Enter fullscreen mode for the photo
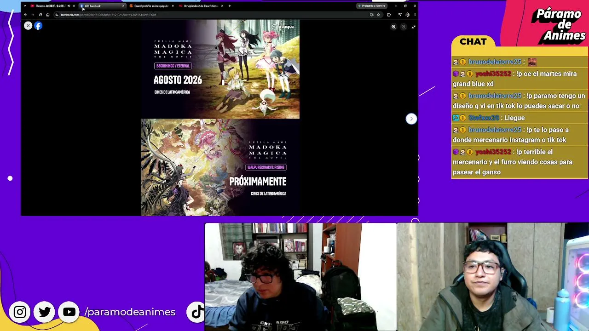589x331 pixels. pyautogui.click(x=413, y=27)
